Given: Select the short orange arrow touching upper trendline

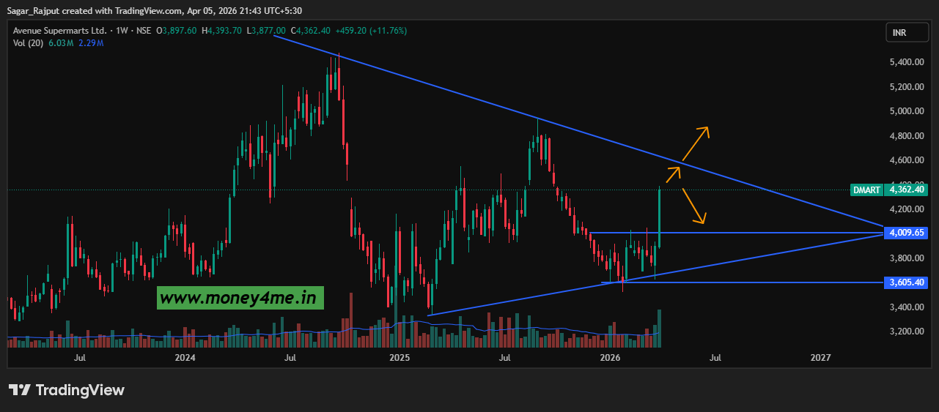Looking at the screenshot, I should (673, 174).
